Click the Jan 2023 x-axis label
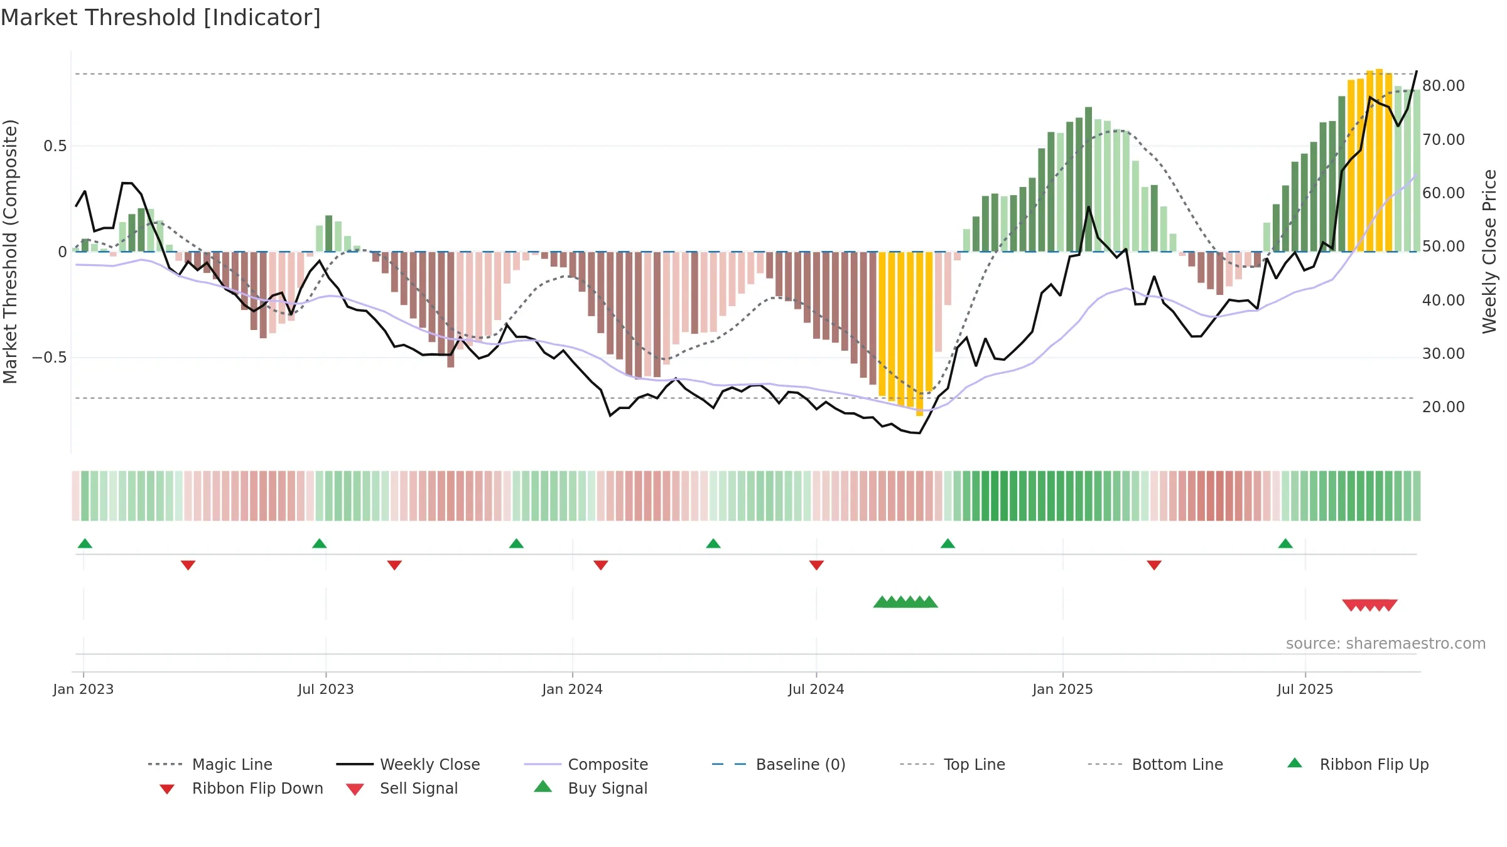Image resolution: width=1507 pixels, height=847 pixels. pyautogui.click(x=84, y=690)
